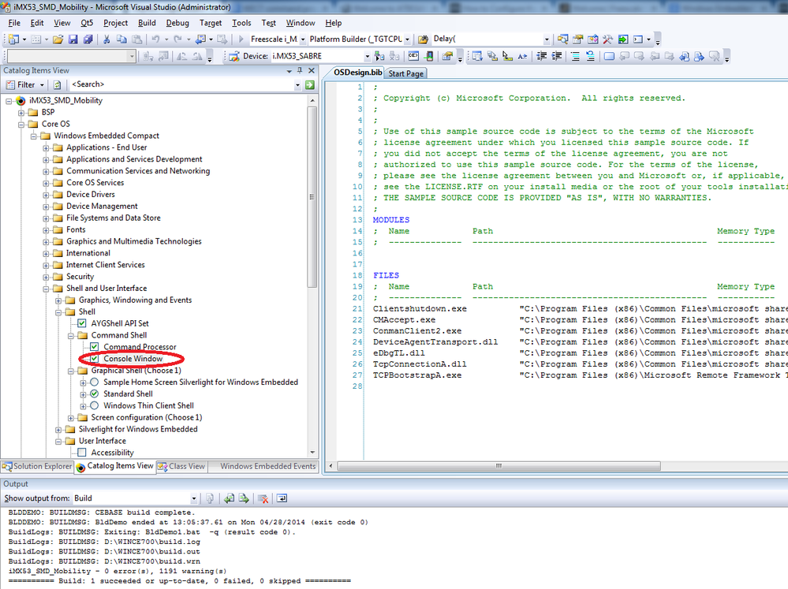Toggle bookmark icon on editor toolbar
The height and width of the screenshot is (589, 788).
tap(609, 56)
